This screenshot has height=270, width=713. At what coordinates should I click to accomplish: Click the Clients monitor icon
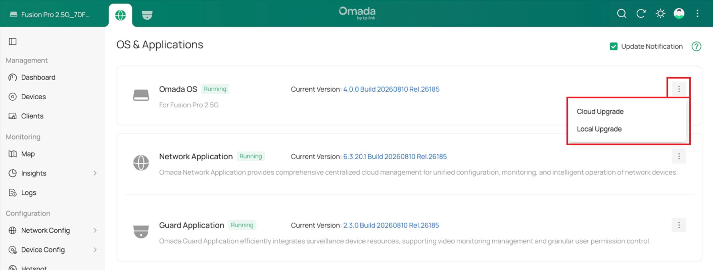tap(13, 116)
